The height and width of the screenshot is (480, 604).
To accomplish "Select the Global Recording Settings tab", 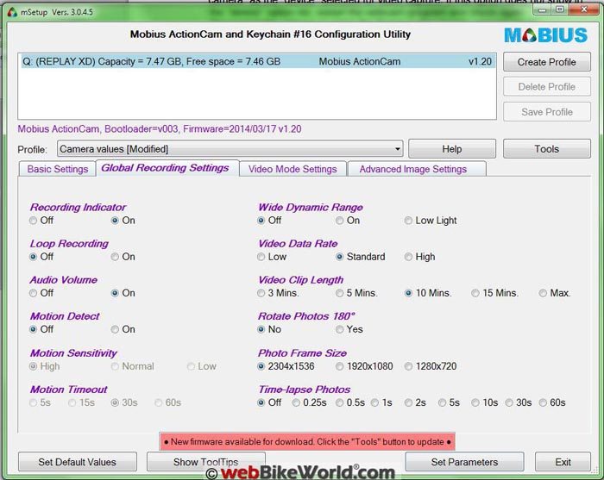I will (x=166, y=168).
